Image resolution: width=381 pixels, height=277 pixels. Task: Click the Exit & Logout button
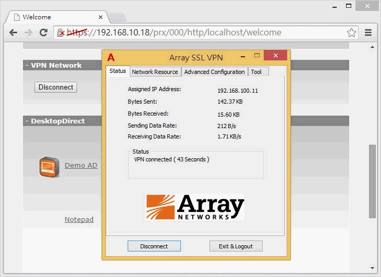236,246
